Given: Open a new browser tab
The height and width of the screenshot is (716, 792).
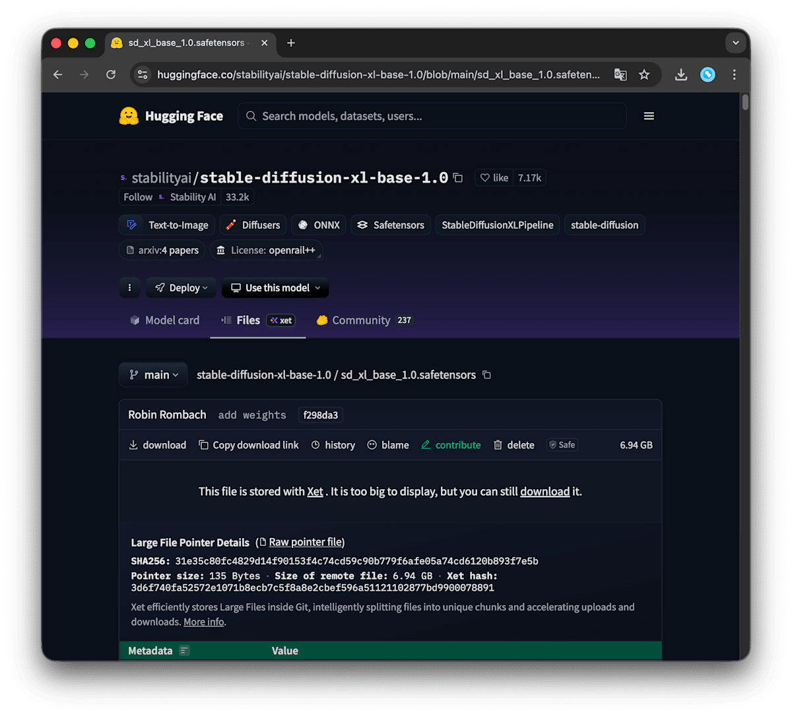Looking at the screenshot, I should tap(291, 43).
